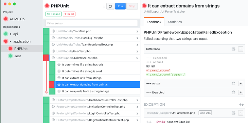The height and width of the screenshot is (123, 248).
Task: Click the Stop button
Action: point(132,6)
